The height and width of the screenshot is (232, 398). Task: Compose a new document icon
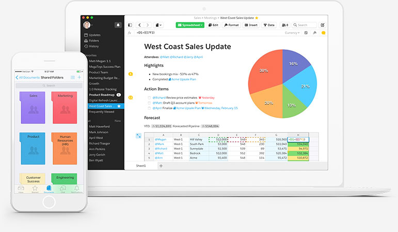pos(322,25)
